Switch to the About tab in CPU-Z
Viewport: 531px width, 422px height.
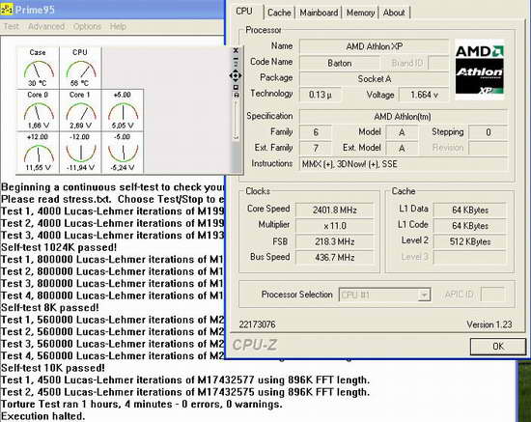coord(394,13)
